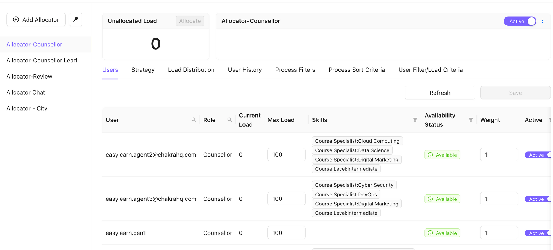Click the search icon in the User column

coord(194,119)
